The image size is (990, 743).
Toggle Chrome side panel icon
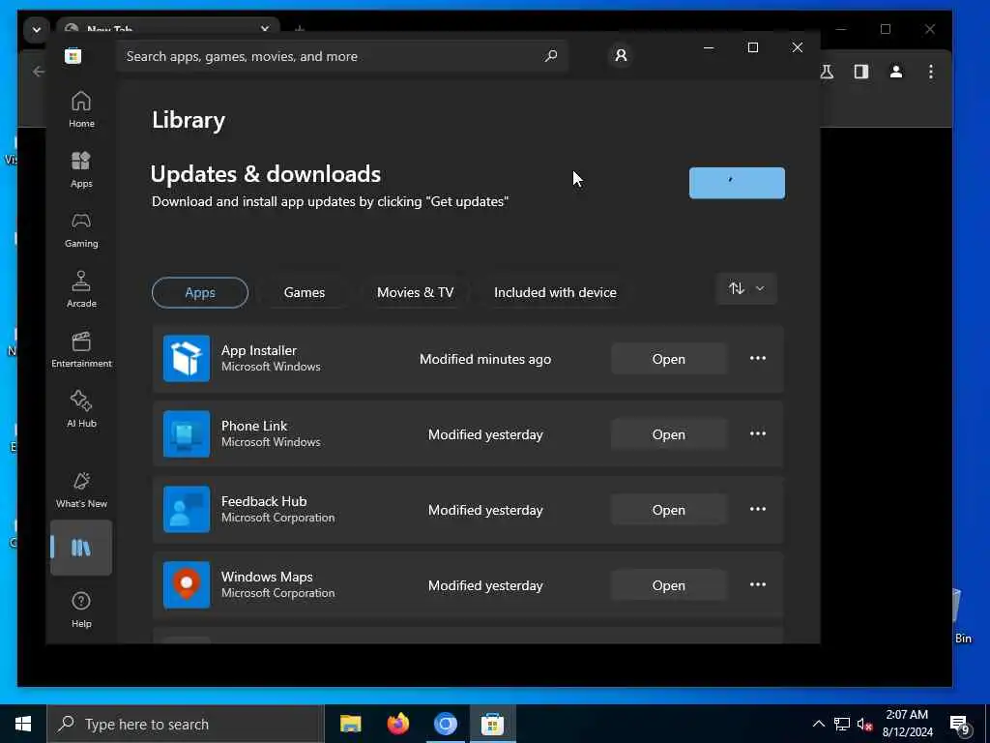[x=861, y=72]
